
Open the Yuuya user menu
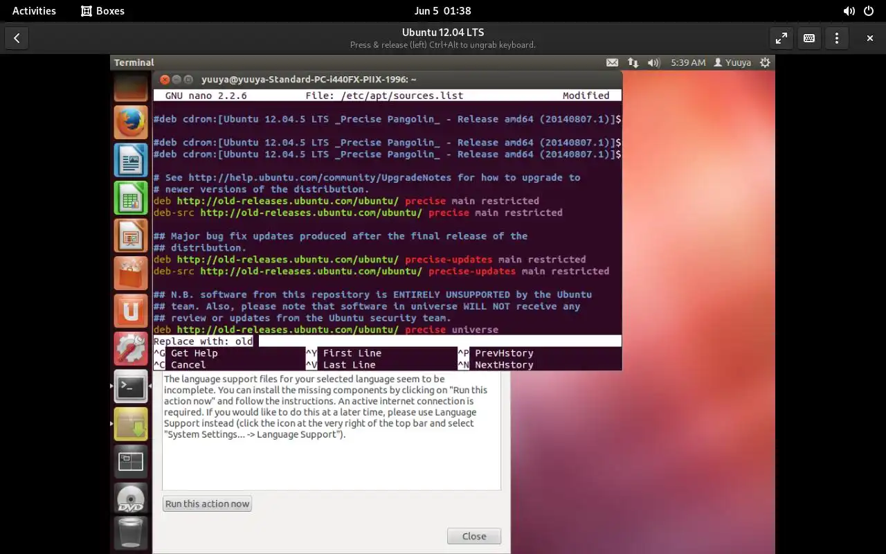tap(732, 62)
